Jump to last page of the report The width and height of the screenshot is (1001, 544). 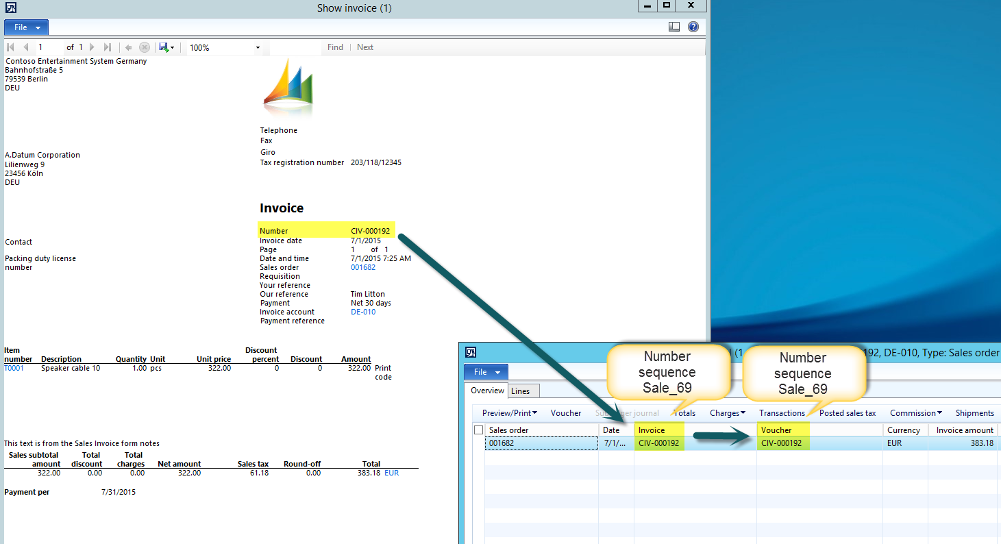pos(107,47)
